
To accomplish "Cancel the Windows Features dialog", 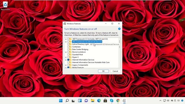I will tap(115, 71).
